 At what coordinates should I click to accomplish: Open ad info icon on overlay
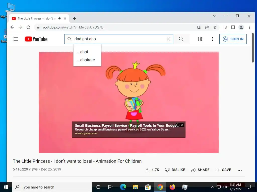point(178,125)
